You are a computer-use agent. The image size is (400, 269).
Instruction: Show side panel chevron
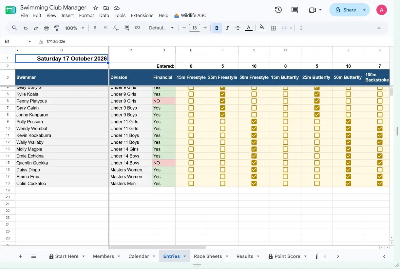coord(384,257)
